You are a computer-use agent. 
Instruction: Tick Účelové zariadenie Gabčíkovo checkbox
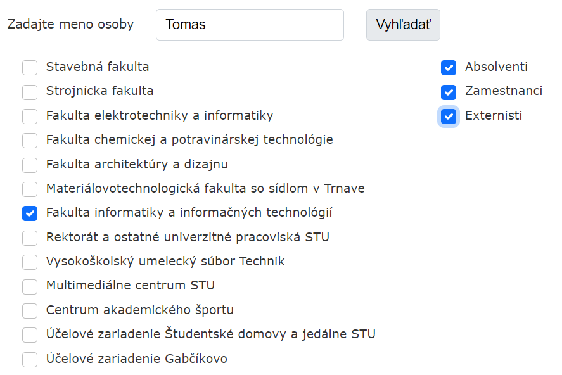(30, 360)
